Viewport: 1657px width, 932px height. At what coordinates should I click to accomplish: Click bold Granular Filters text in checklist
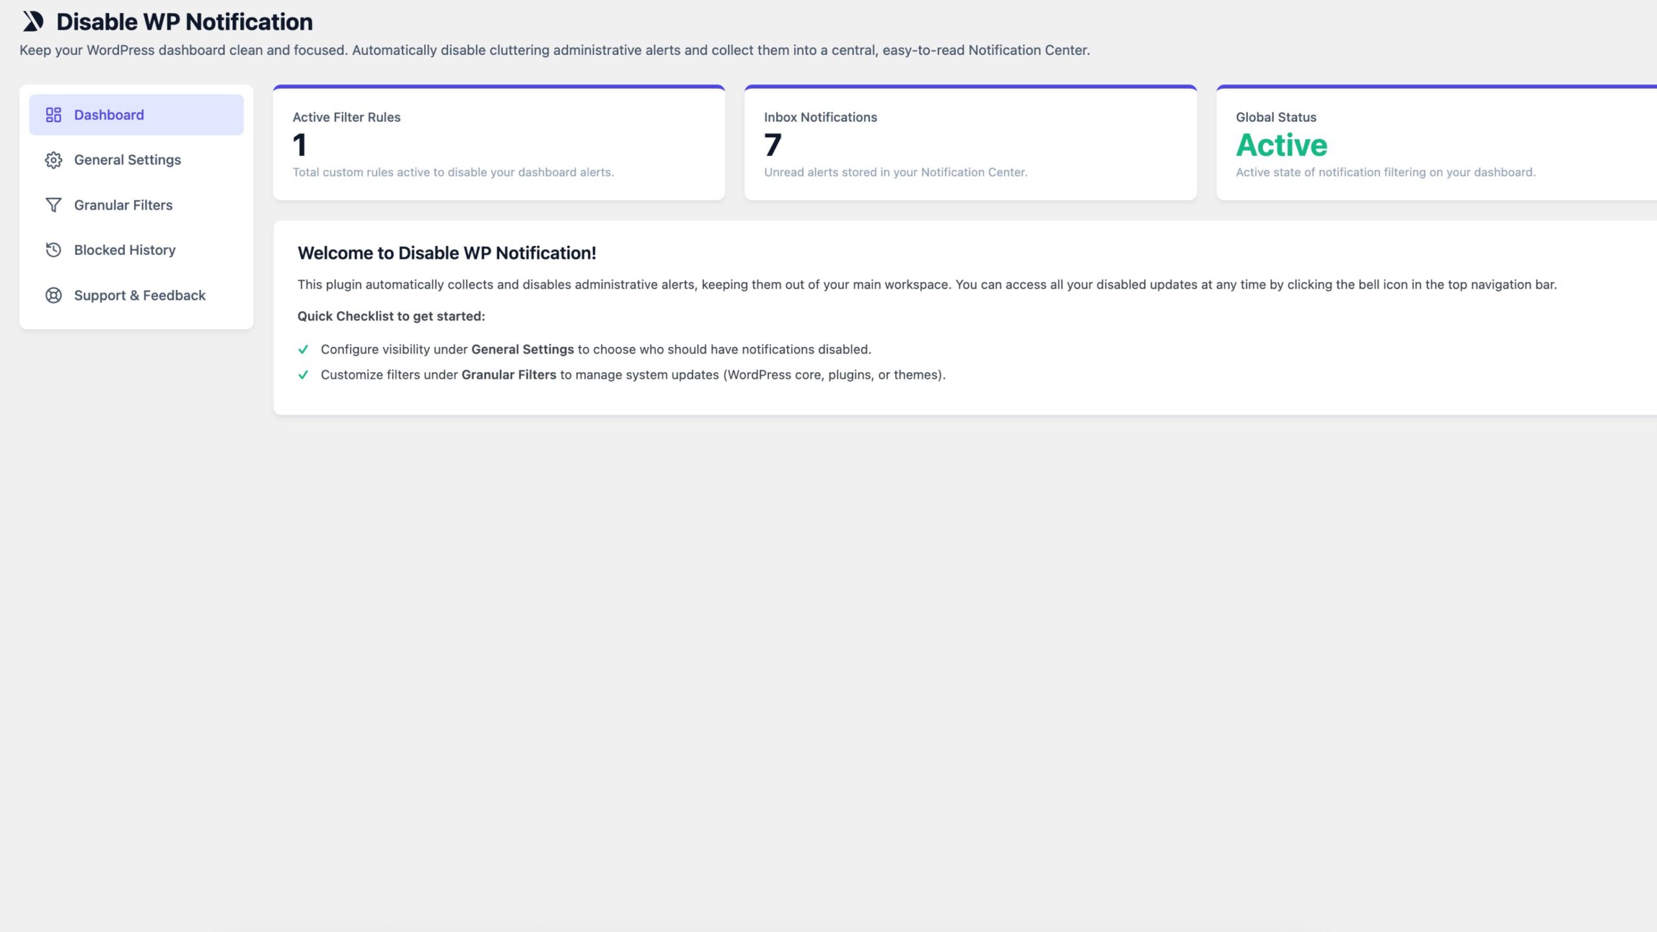509,375
